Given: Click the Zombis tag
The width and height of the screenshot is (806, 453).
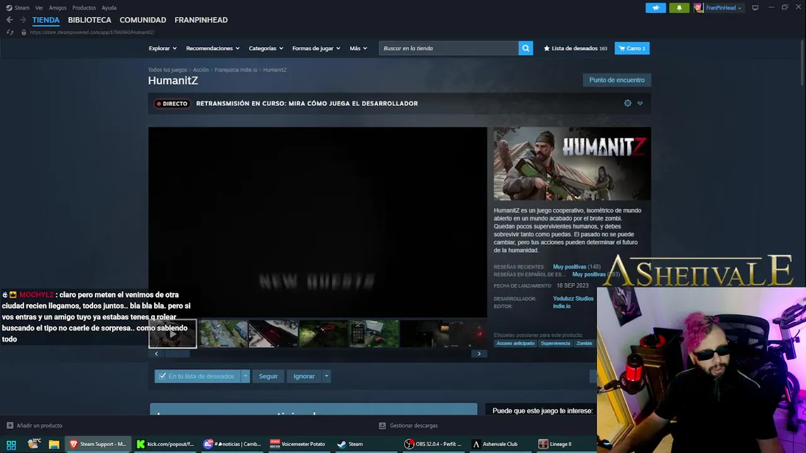Looking at the screenshot, I should coord(584,344).
